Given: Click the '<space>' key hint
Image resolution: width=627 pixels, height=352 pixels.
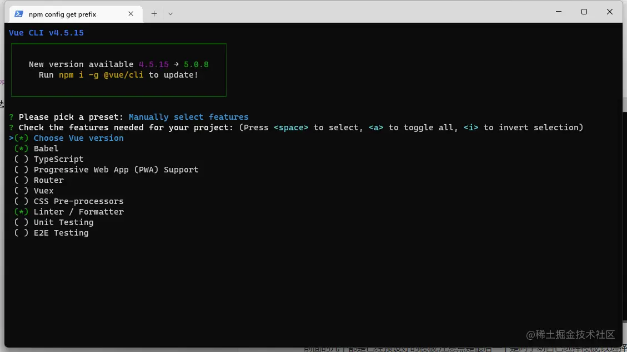Looking at the screenshot, I should coord(291,127).
